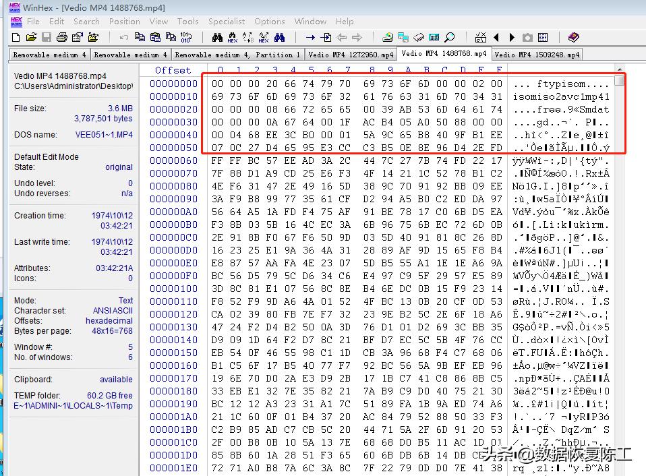Click the Modify Data 101/010 icon

tap(186, 38)
